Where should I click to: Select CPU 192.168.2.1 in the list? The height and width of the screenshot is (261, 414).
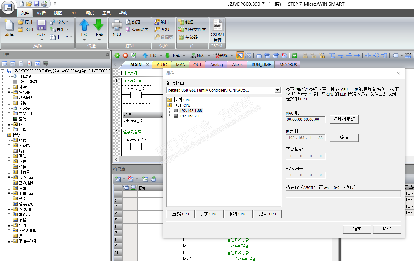190,116
